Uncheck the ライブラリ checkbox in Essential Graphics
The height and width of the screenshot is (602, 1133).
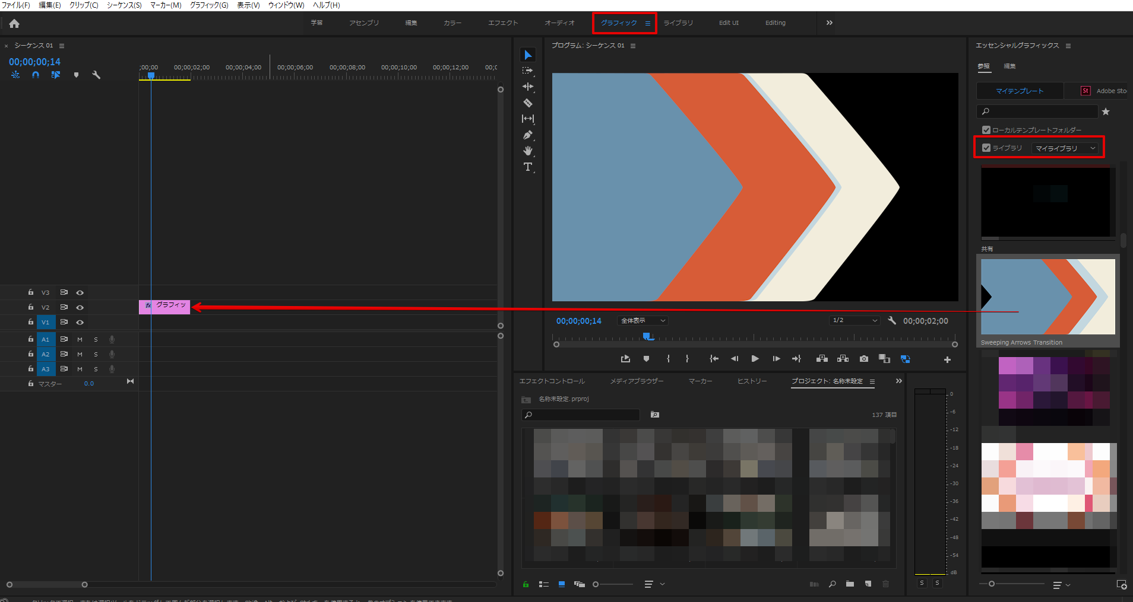pos(986,148)
